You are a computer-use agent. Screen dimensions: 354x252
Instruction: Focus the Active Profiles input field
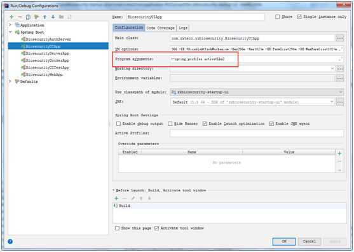[x=257, y=133]
